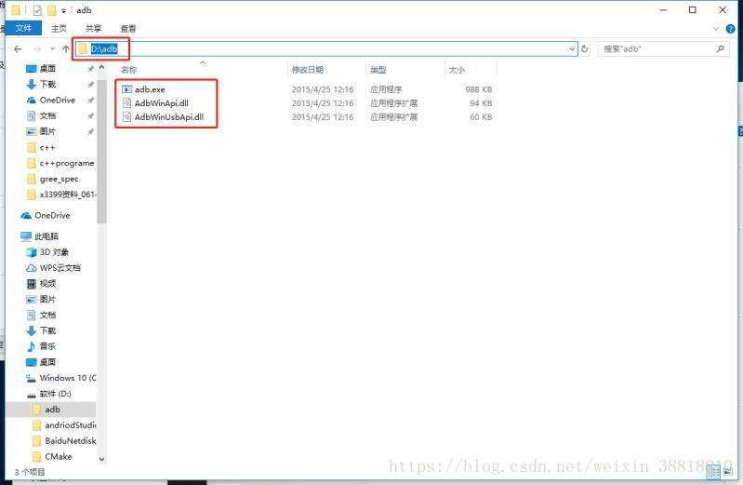The height and width of the screenshot is (485, 743).
Task: Open recent locations dropdown arrow
Action: 52,49
